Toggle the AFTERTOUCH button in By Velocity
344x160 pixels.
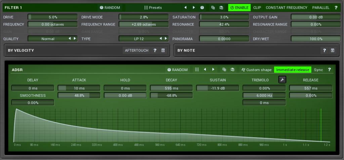tap(137, 50)
